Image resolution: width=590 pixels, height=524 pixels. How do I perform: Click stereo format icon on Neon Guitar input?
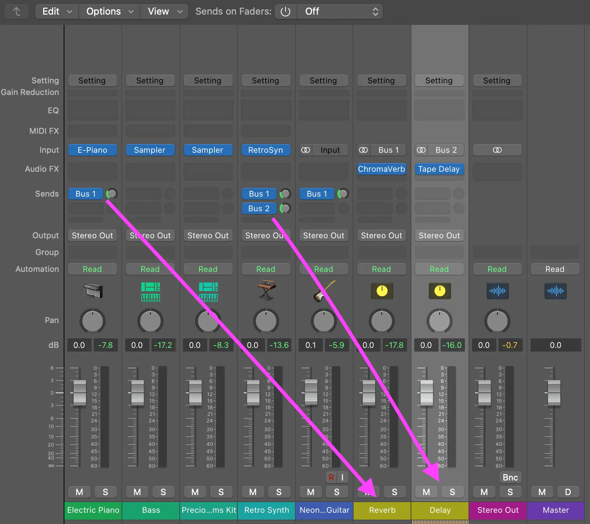(x=306, y=150)
